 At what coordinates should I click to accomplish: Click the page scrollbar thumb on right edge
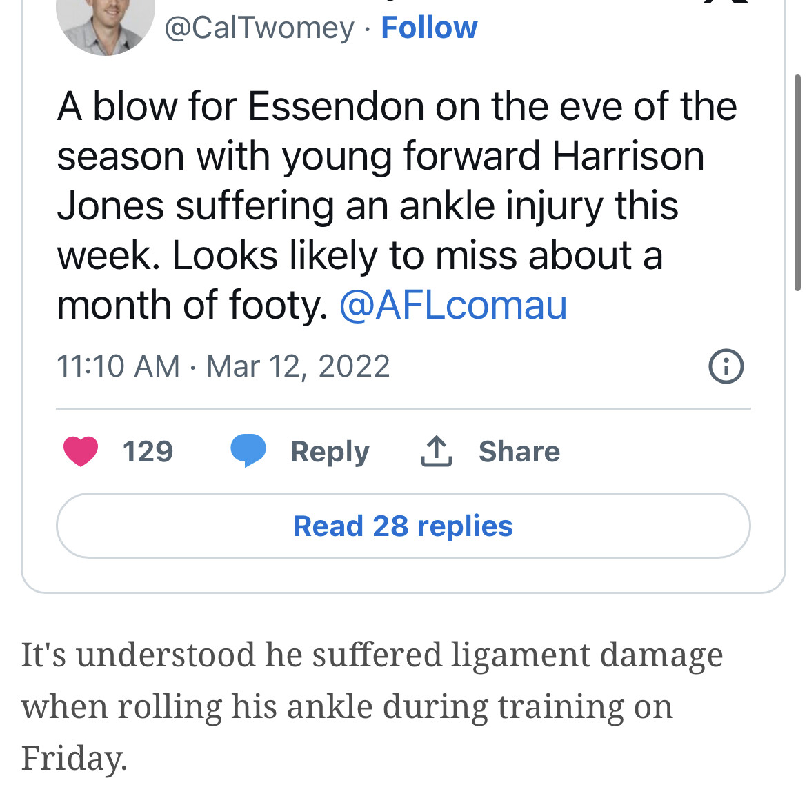(x=798, y=183)
